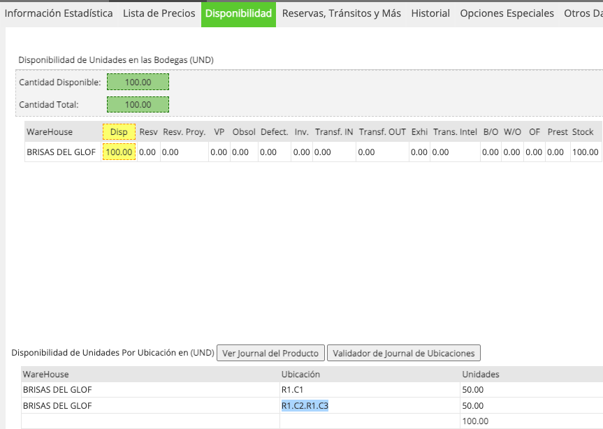This screenshot has width=603, height=429.
Task: Select the Disponibilidad tab
Action: [x=238, y=14]
